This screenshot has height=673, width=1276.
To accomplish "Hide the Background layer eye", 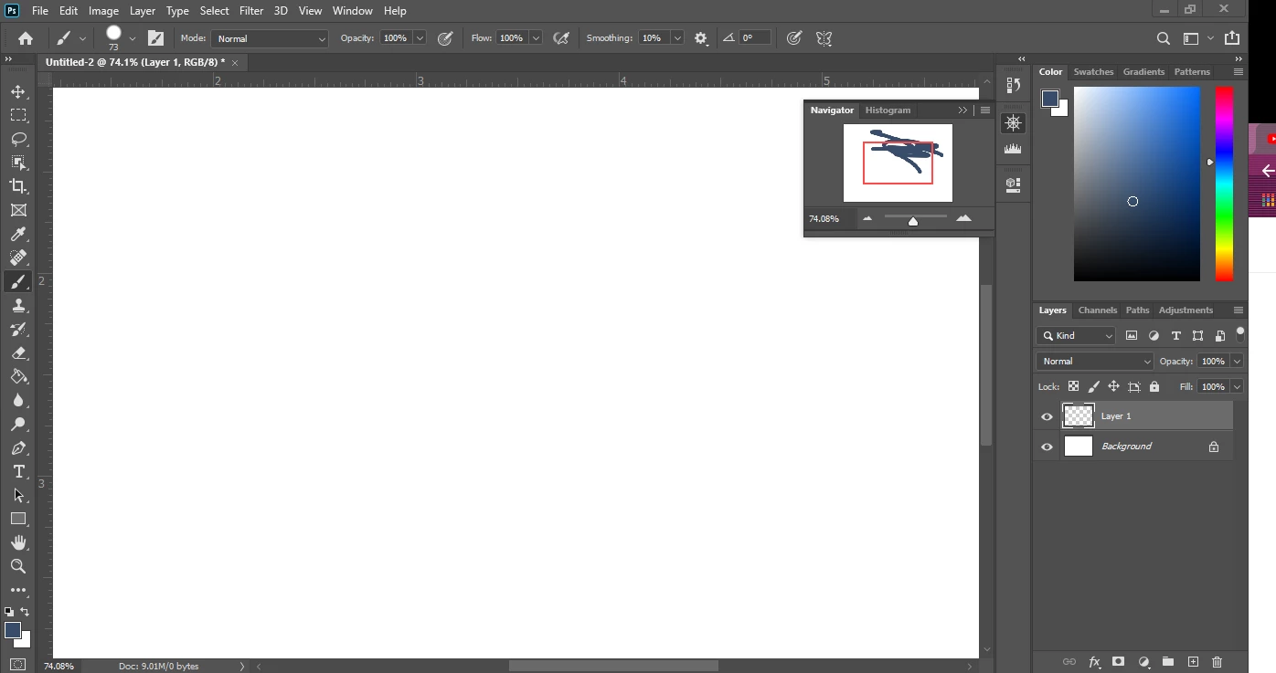I will [1047, 447].
